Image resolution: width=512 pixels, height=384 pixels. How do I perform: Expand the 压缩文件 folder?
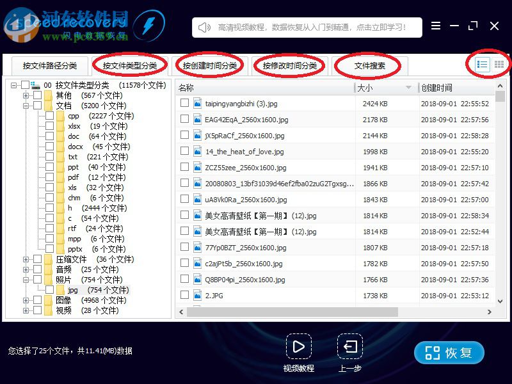click(26, 259)
